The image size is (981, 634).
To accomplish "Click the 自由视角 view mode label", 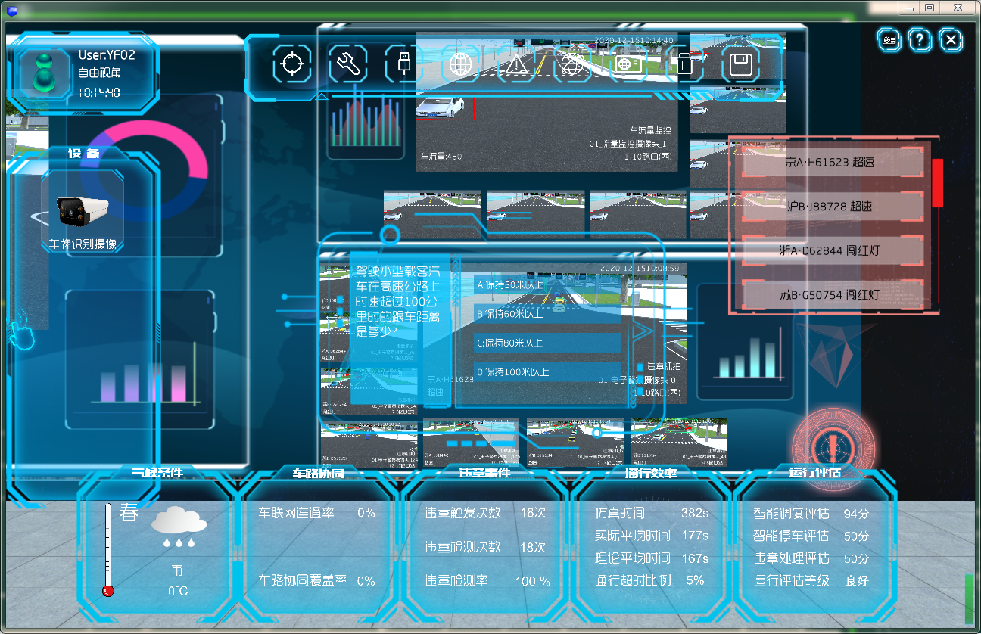I will point(100,73).
